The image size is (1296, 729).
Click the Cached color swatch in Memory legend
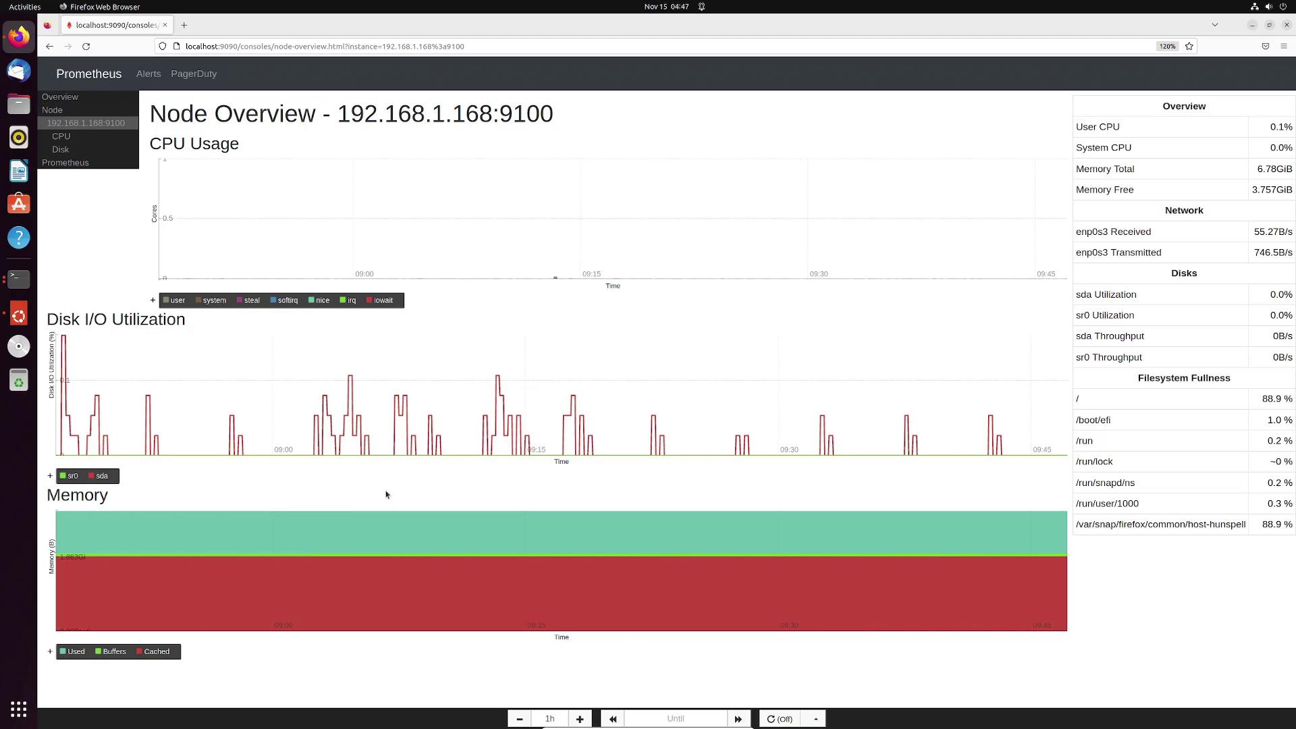coord(140,651)
